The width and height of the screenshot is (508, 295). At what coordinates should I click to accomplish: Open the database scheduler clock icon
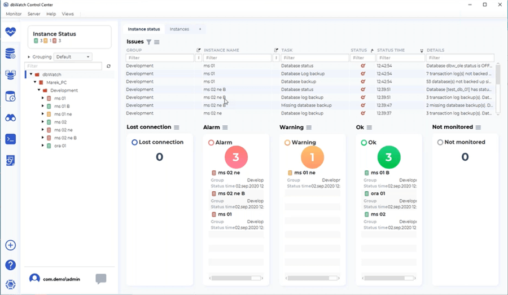click(10, 96)
